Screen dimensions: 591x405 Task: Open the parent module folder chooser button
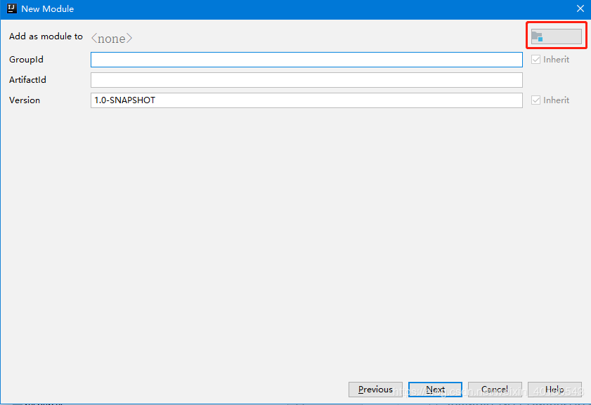point(556,36)
